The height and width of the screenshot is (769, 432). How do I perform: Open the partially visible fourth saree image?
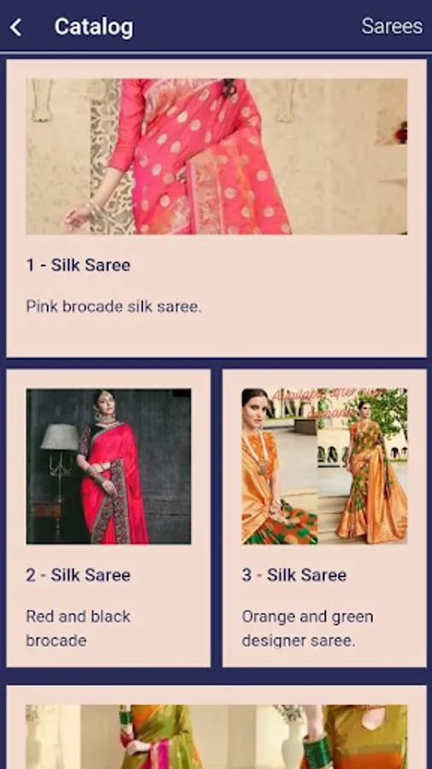(x=216, y=737)
